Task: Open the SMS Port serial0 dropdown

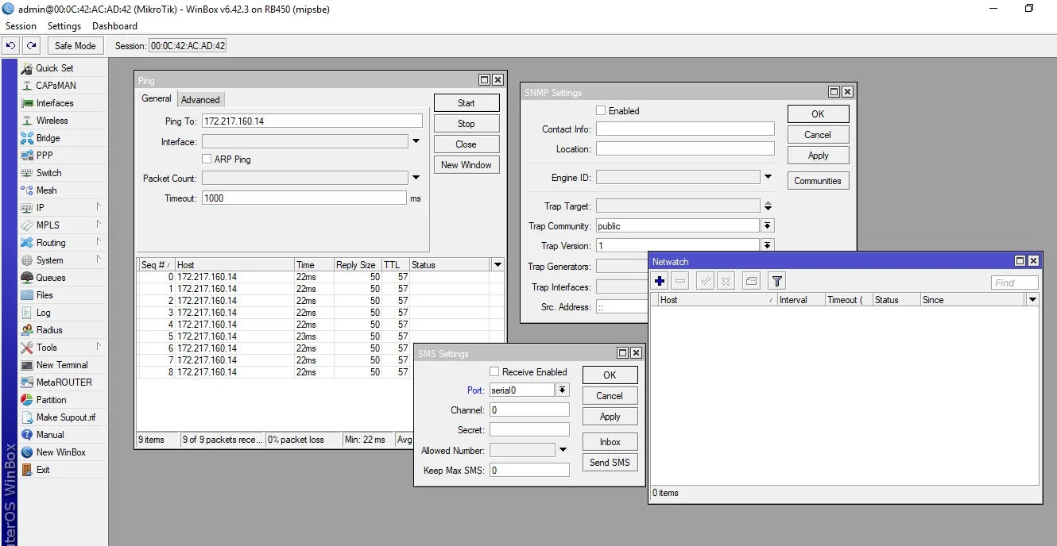Action: pos(563,390)
